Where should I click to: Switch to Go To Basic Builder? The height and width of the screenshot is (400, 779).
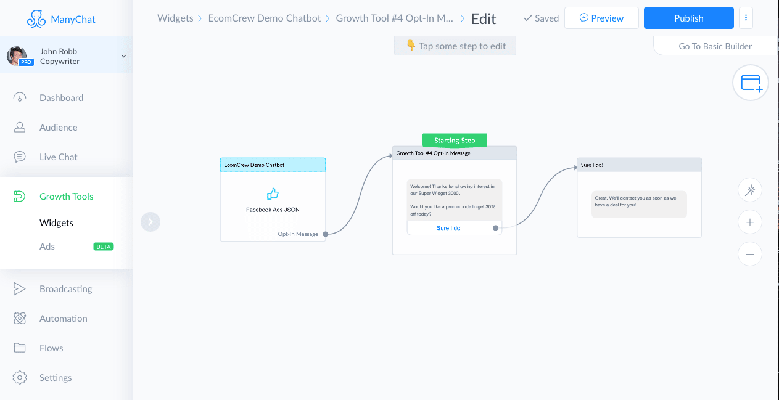tap(715, 46)
